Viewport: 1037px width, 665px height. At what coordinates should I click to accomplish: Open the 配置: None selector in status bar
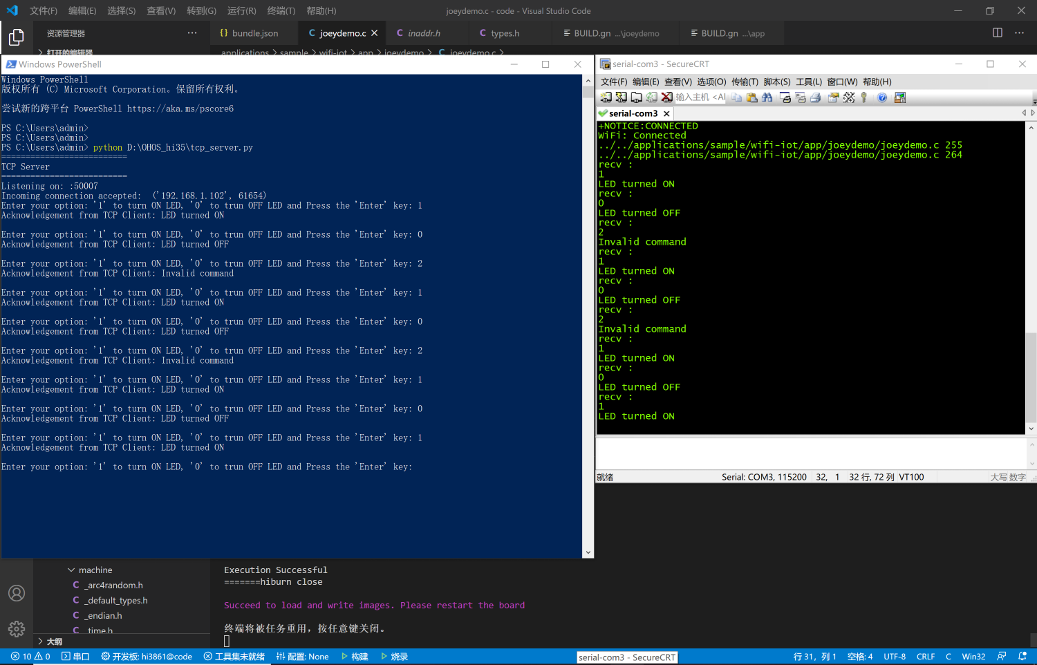302,657
